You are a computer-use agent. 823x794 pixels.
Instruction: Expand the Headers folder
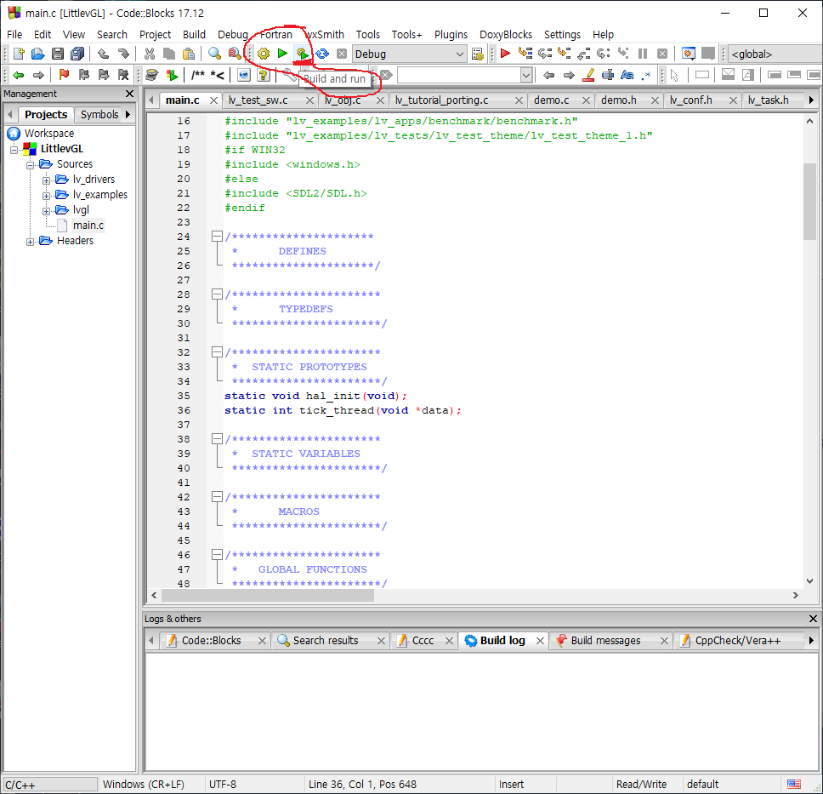30,242
